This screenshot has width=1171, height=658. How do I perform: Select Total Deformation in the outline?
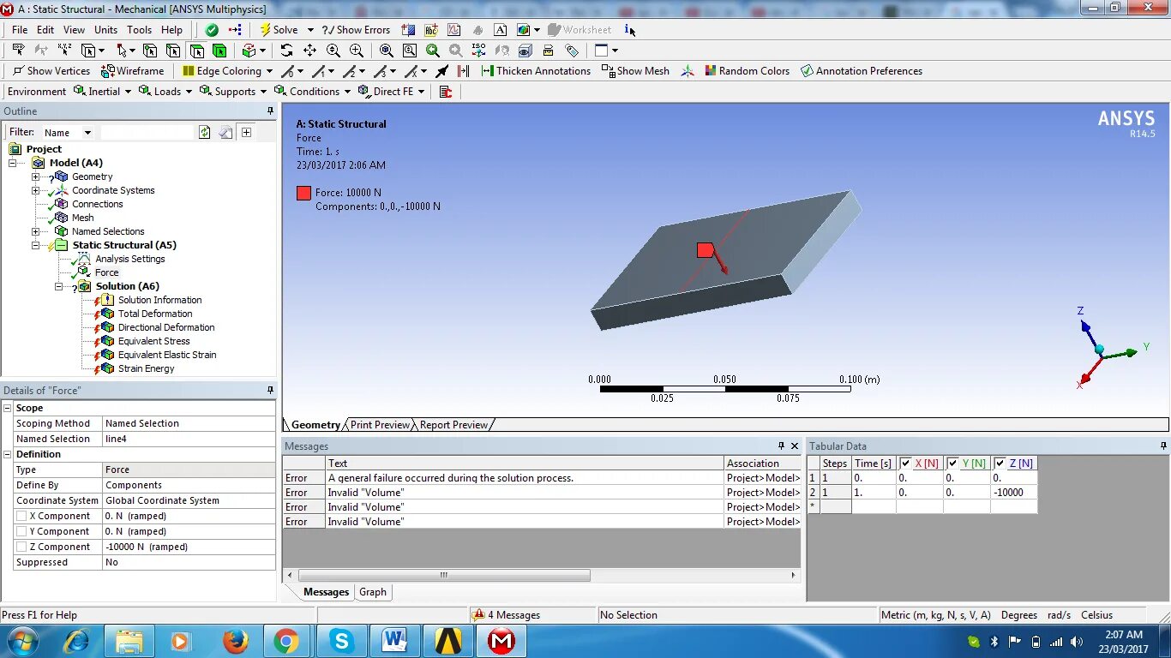(154, 314)
